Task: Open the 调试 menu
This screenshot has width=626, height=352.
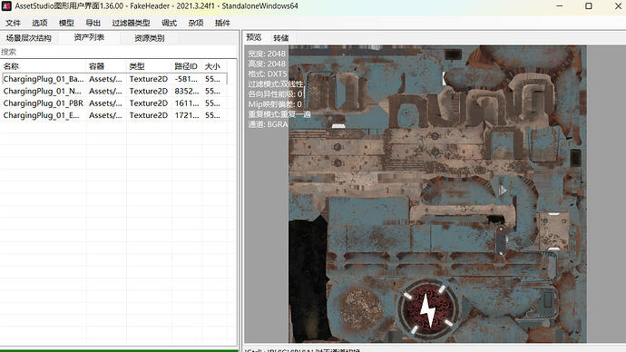Action: (169, 23)
